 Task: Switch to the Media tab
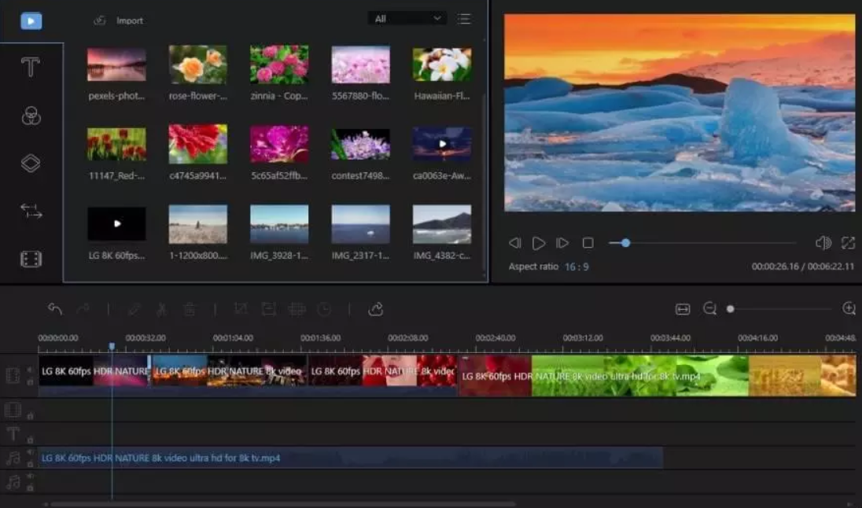pyautogui.click(x=31, y=21)
